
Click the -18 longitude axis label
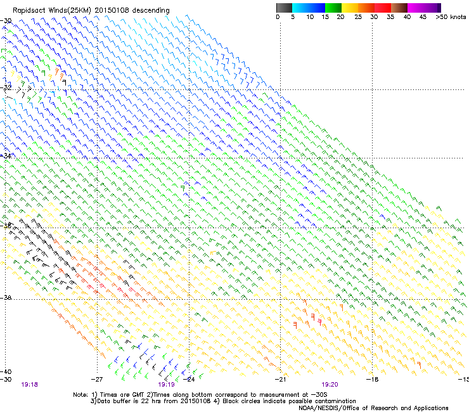point(373,380)
